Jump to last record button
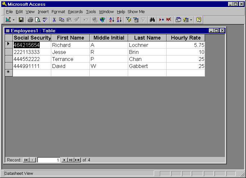Image resolution: width=246 pixels, height=178 pixels. point(70,160)
